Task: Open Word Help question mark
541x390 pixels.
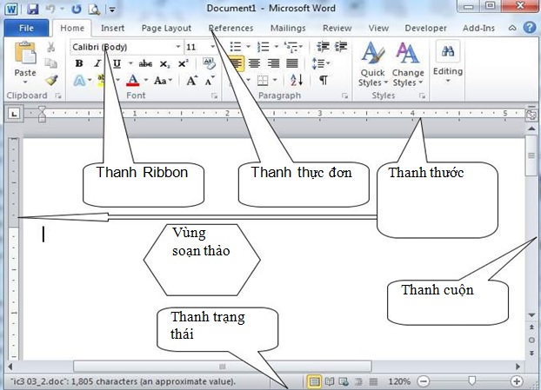Action: coord(530,27)
